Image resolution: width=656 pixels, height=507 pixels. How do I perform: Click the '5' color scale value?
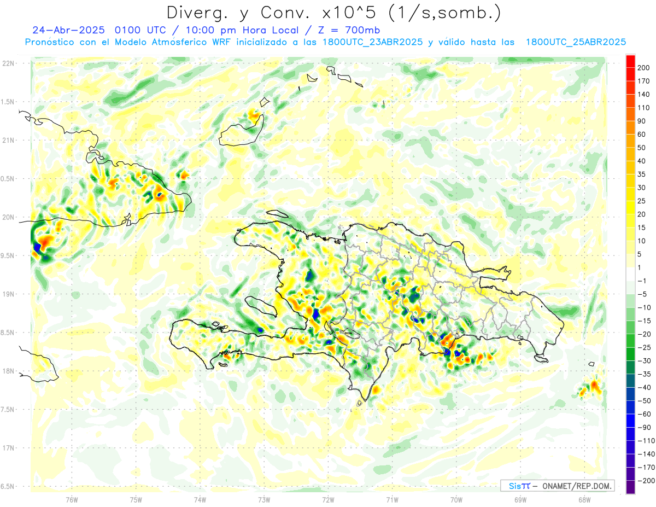(640, 254)
